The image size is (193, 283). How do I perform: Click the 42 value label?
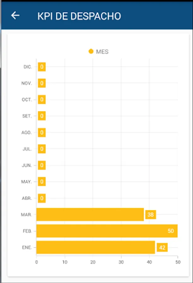click(x=162, y=248)
